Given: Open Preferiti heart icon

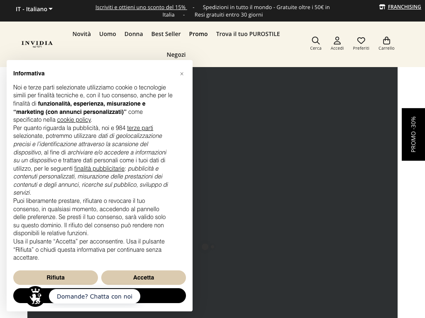Looking at the screenshot, I should 361,41.
